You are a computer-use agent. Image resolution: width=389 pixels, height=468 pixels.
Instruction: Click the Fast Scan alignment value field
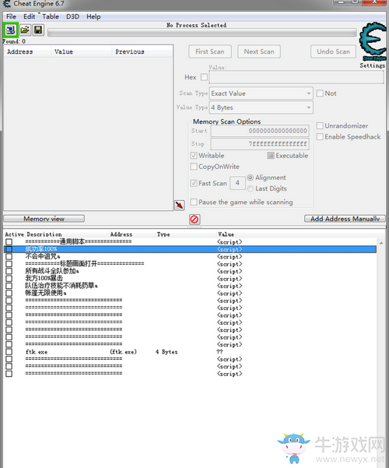[x=237, y=183]
